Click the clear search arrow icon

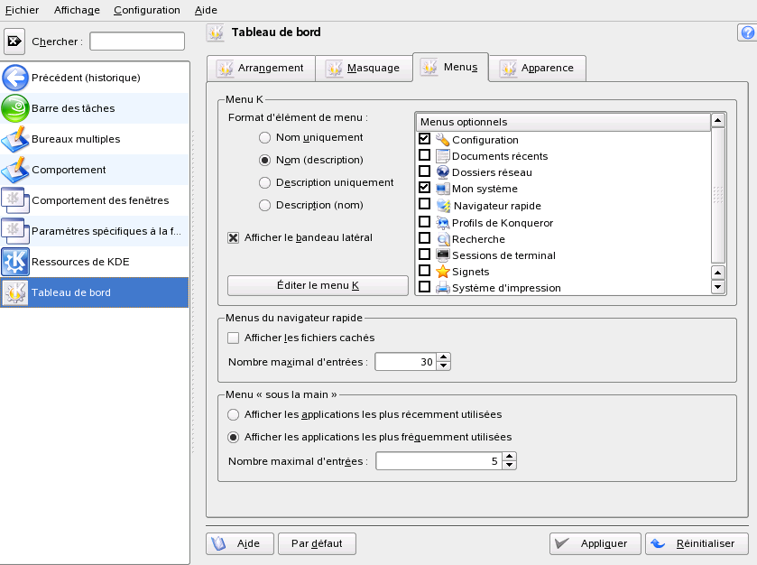click(14, 42)
